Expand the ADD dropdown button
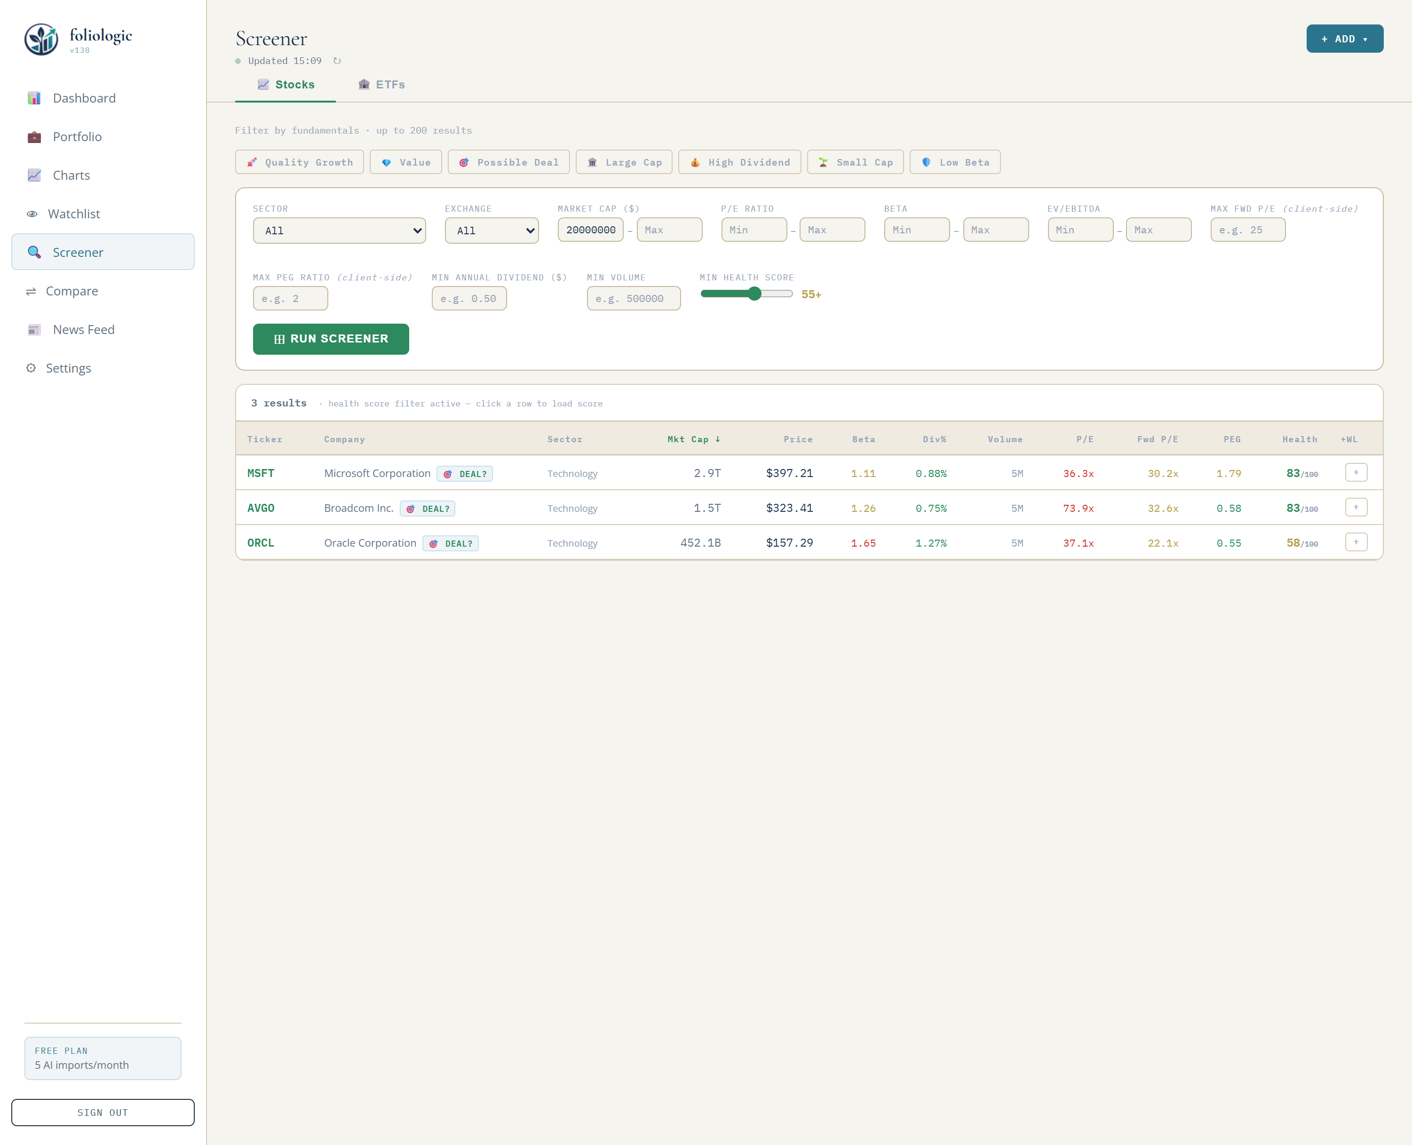Image resolution: width=1412 pixels, height=1145 pixels. click(1345, 39)
